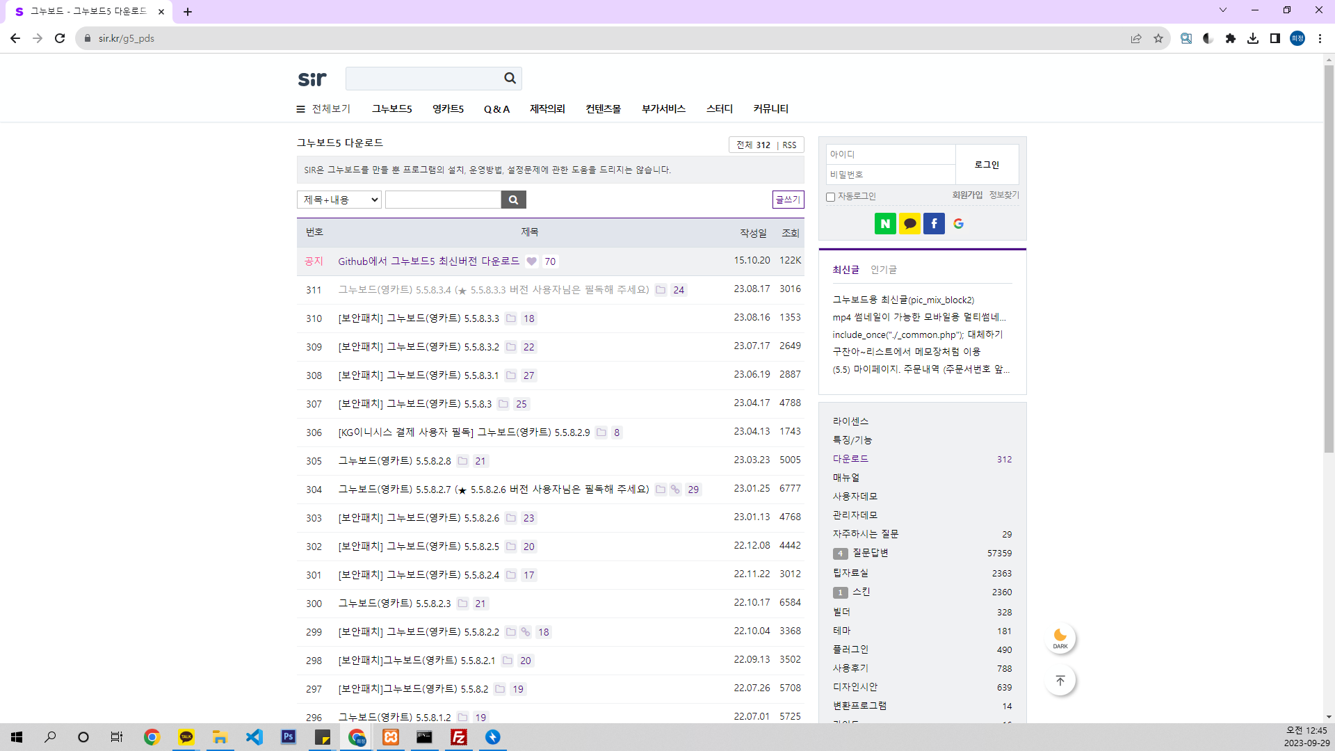Open FileZilla from the taskbar
Image resolution: width=1335 pixels, height=751 pixels.
coord(459,737)
